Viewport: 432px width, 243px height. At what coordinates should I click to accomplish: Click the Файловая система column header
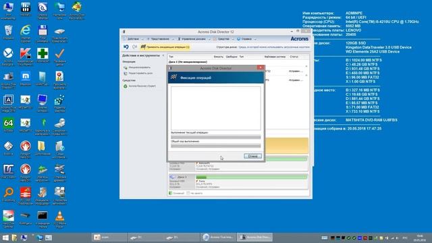(x=275, y=57)
